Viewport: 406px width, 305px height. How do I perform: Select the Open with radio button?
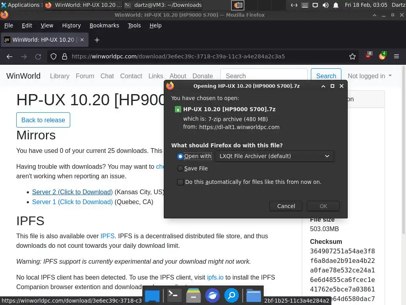click(180, 156)
